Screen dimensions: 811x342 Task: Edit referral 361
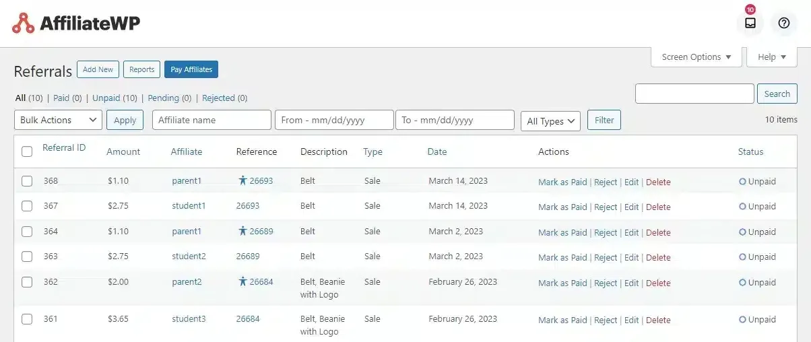631,320
